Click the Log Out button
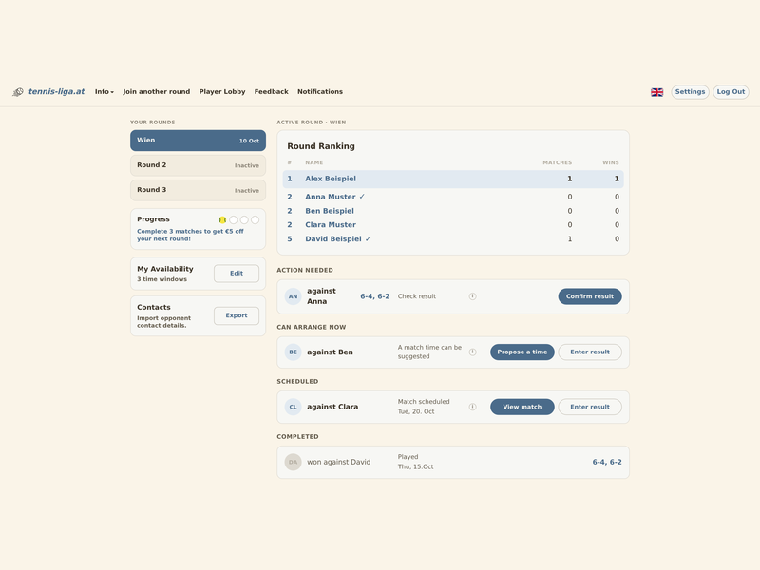 coord(731,91)
